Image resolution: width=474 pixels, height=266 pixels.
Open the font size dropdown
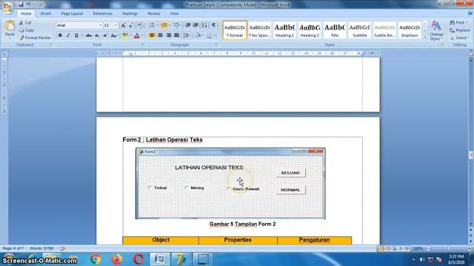(x=116, y=25)
